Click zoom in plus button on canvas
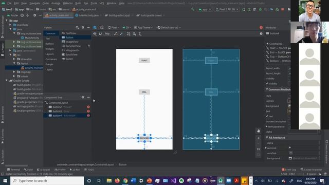 258,138
